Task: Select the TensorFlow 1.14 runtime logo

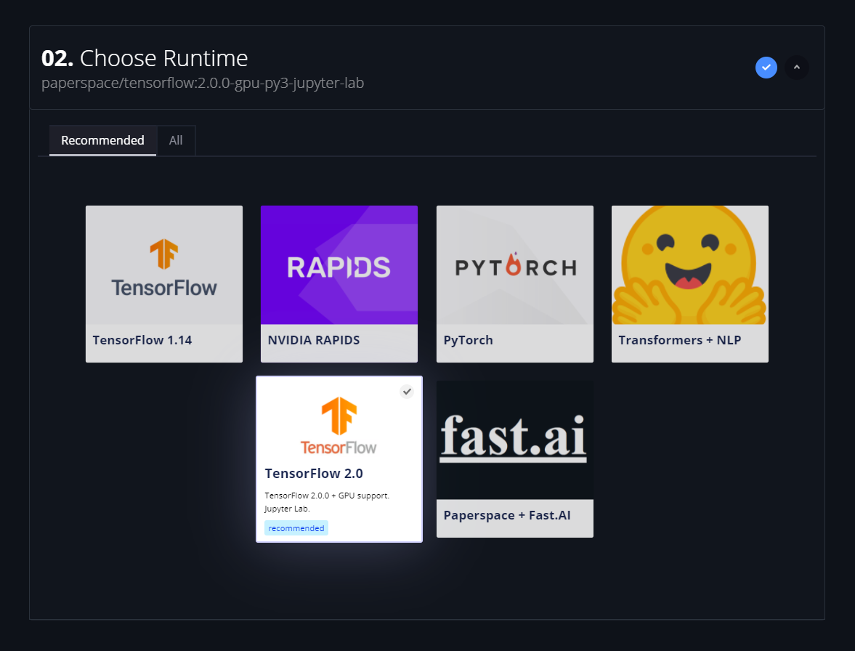Action: 163,265
